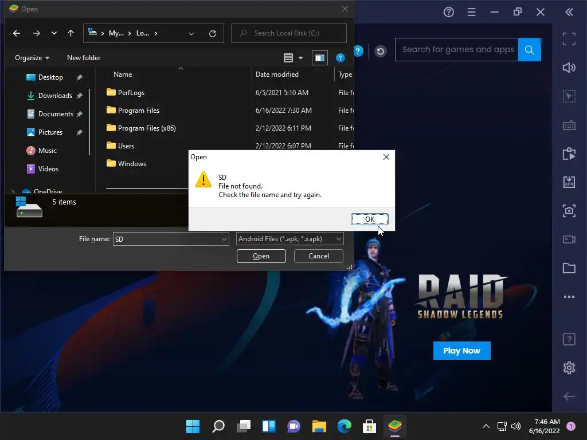587x440 pixels.
Task: Click the BlueStacks cursor lock icon
Action: point(569,96)
